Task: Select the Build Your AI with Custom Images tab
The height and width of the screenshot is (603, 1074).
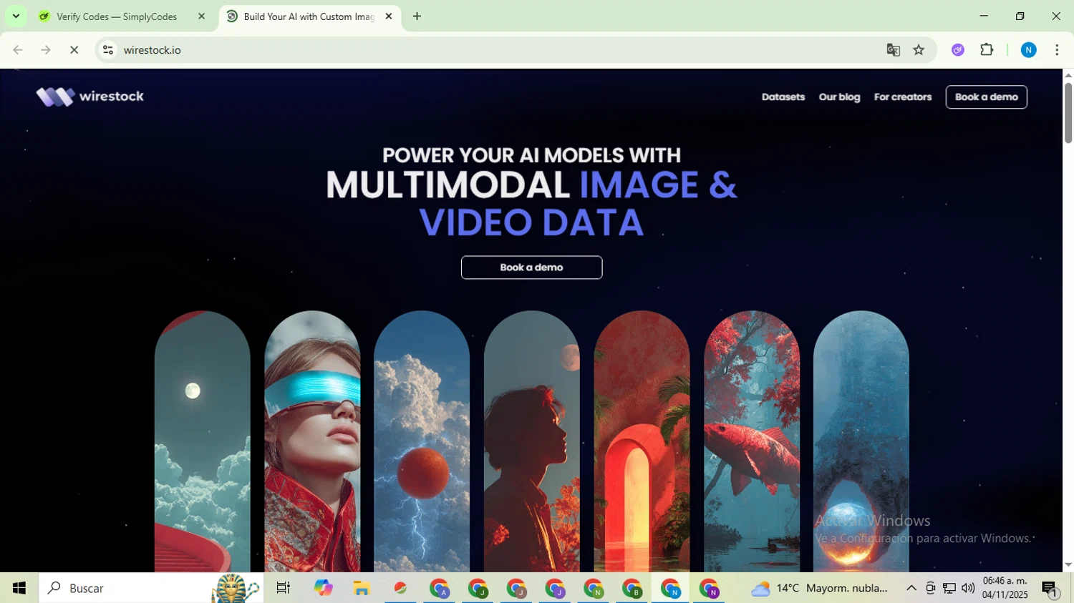Action: click(309, 16)
